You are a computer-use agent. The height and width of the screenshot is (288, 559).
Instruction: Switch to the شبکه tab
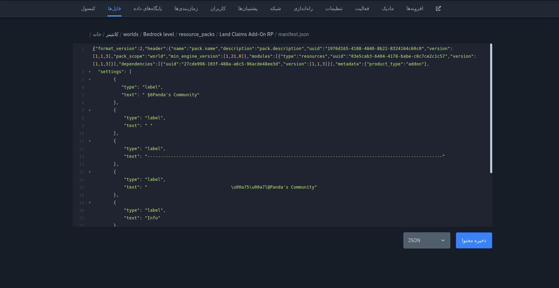pyautogui.click(x=275, y=8)
